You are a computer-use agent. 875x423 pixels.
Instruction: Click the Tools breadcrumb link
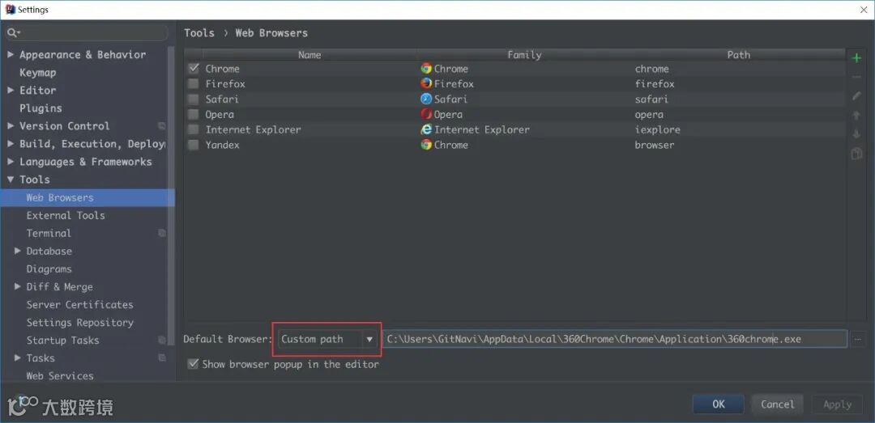click(x=199, y=33)
